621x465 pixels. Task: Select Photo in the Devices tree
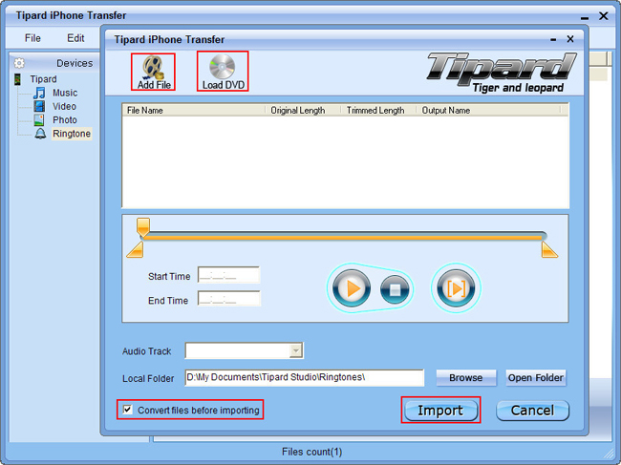[65, 120]
